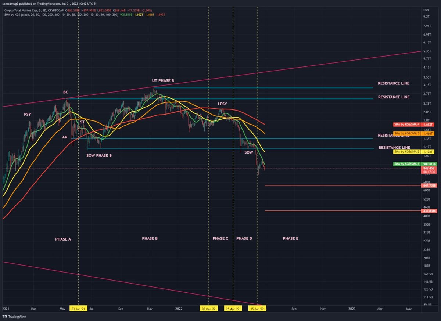Click the 99.1B price axis value
441x321 pixels.
(x=427, y=304)
